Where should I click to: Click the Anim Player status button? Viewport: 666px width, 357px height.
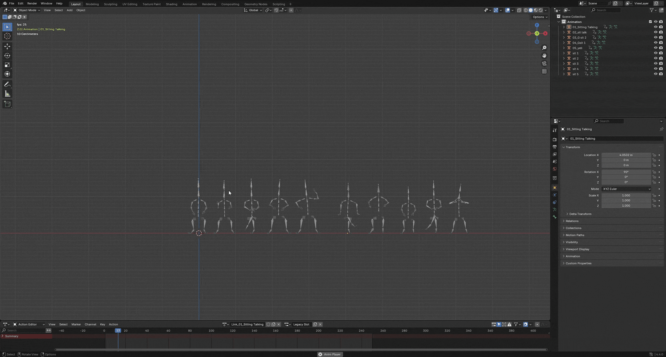click(330, 354)
